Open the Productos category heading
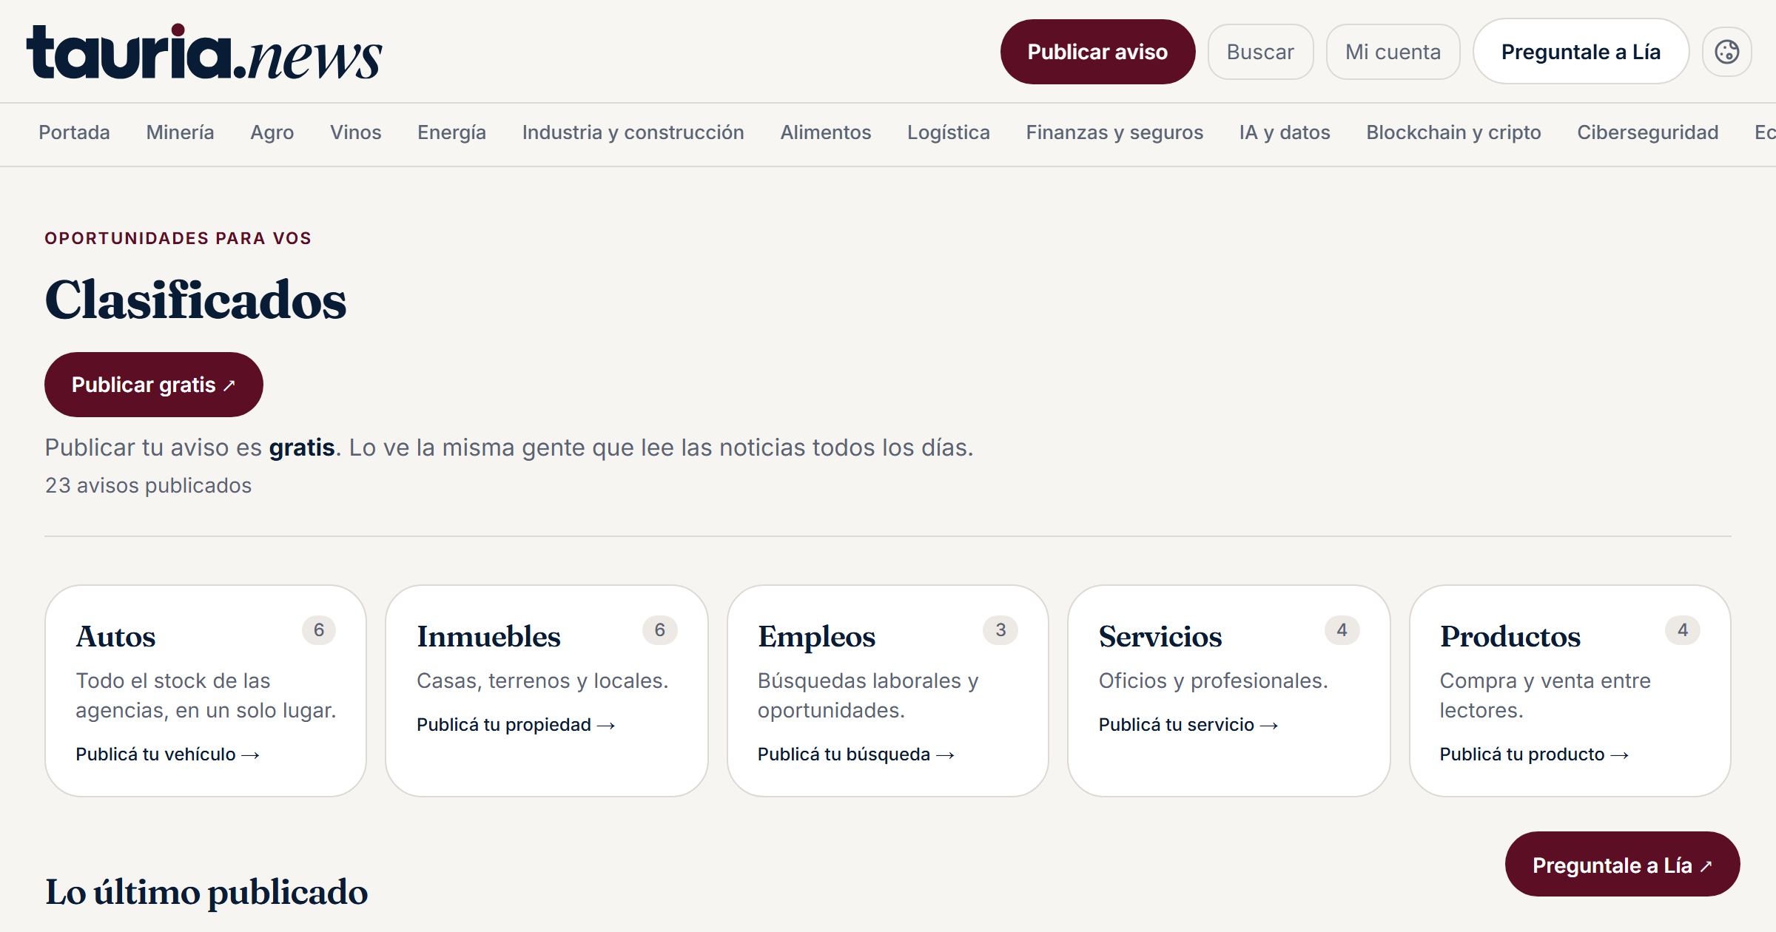 point(1510,636)
